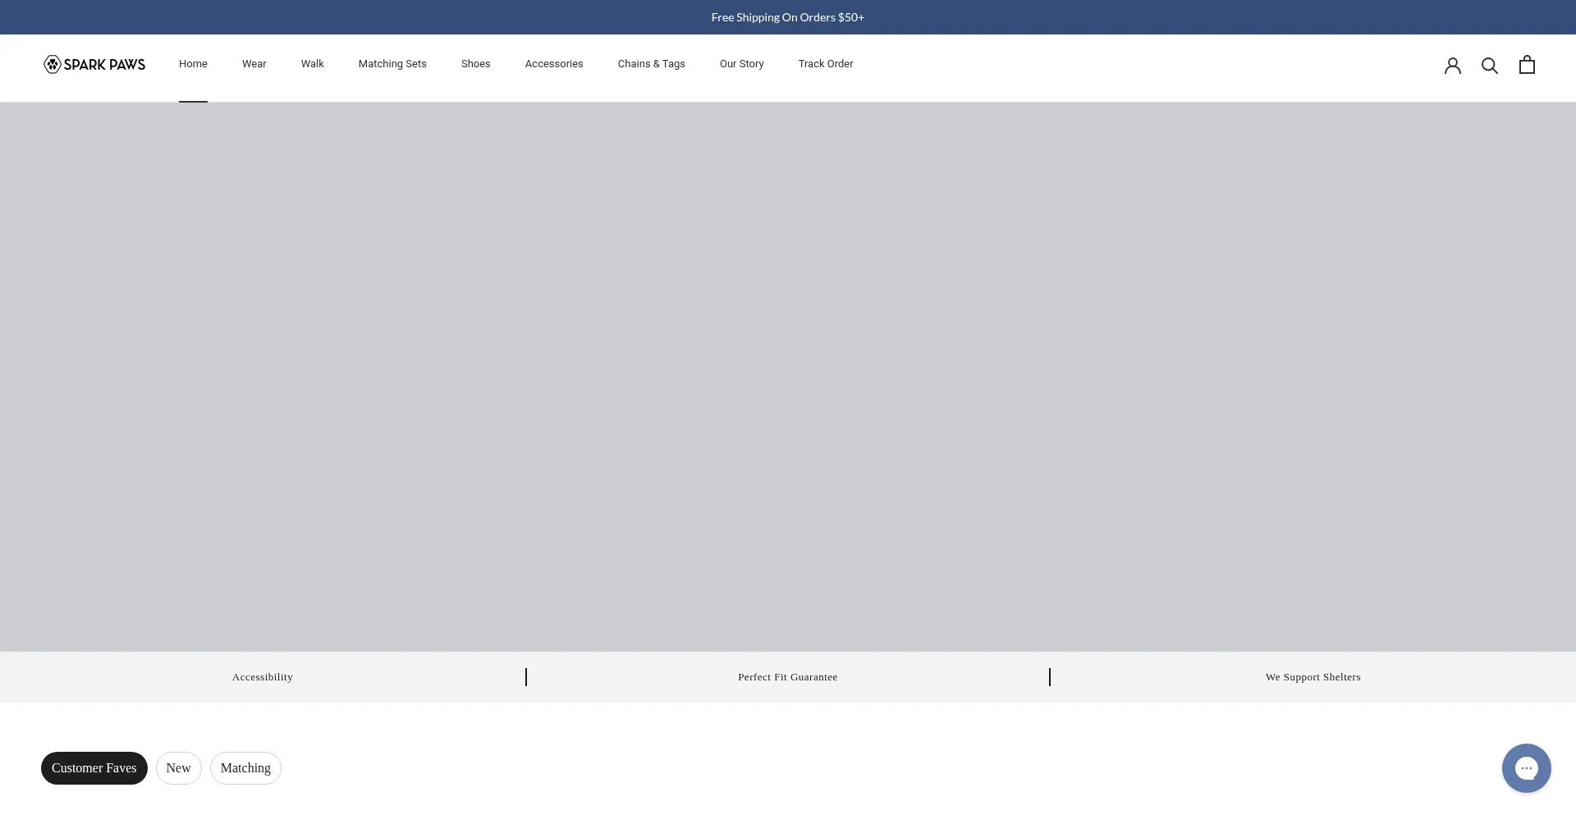Open the chat support bubble
This screenshot has height=815, width=1576.
pyautogui.click(x=1526, y=768)
